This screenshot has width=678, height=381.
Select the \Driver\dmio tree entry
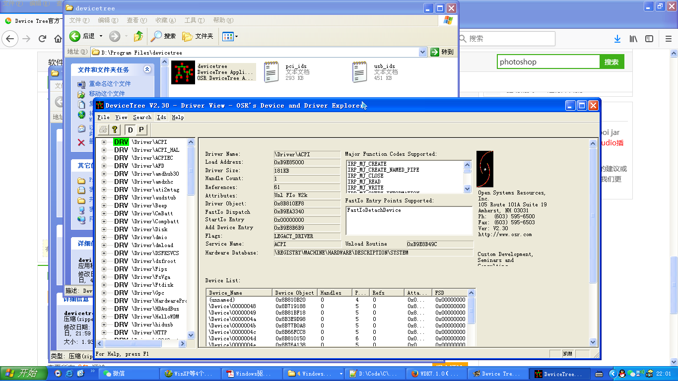[x=149, y=237]
